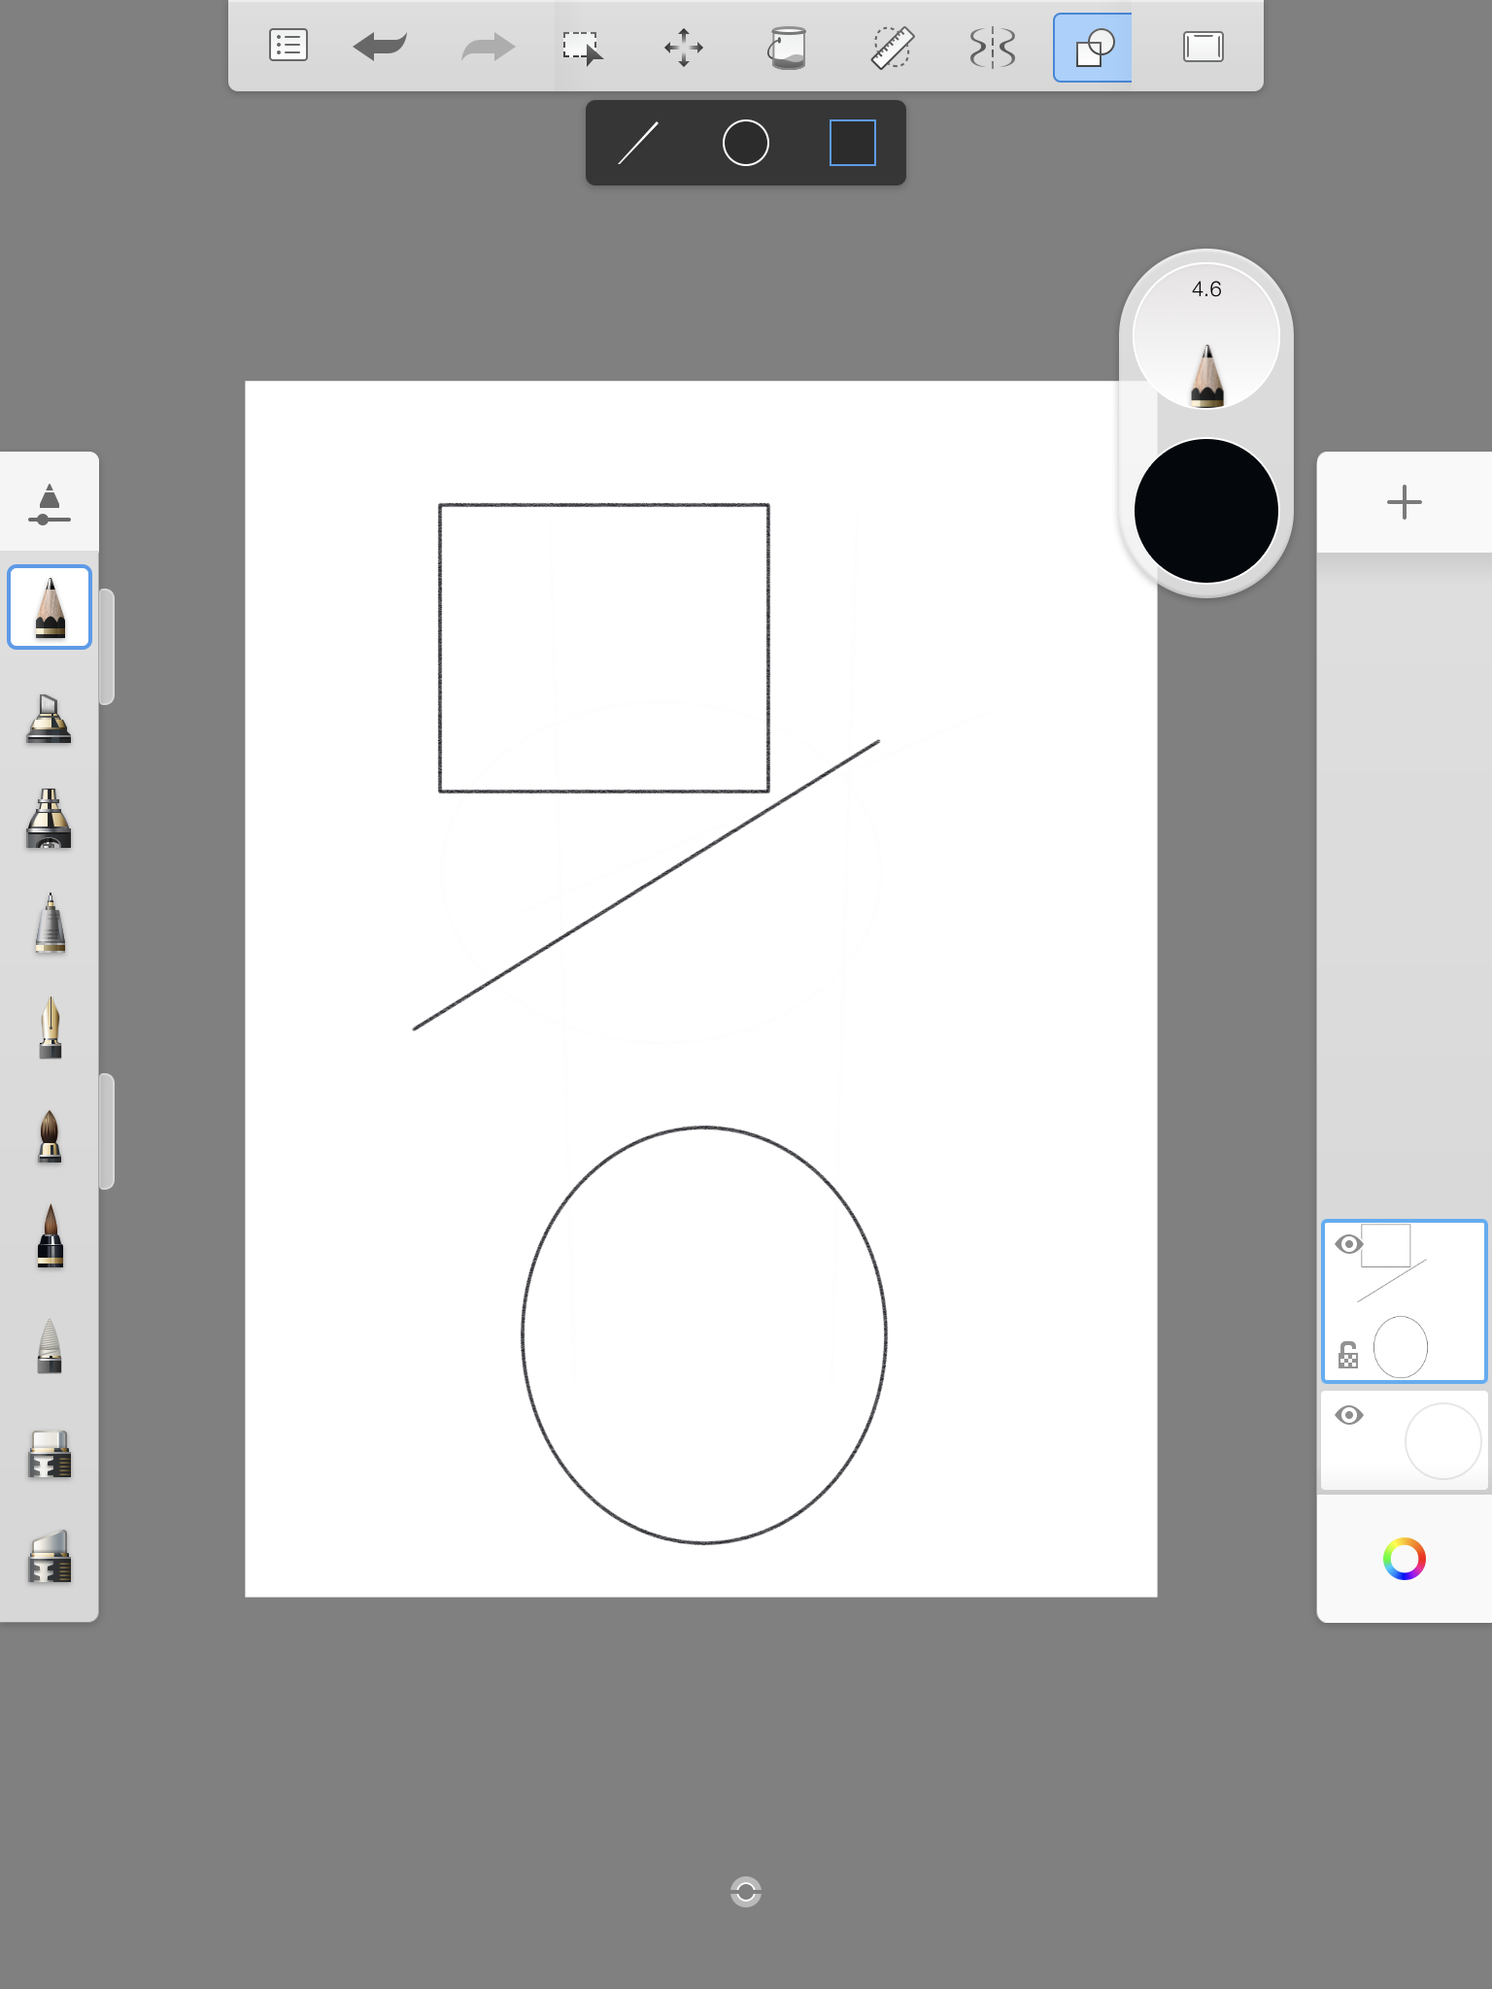The image size is (1492, 1989).
Task: Select the rectangle shape option
Action: pos(853,143)
